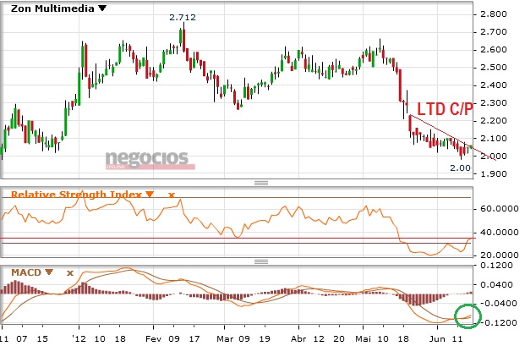Click the 0.0400 MACD axis label
This screenshot has width=525, height=346.
tap(496, 285)
